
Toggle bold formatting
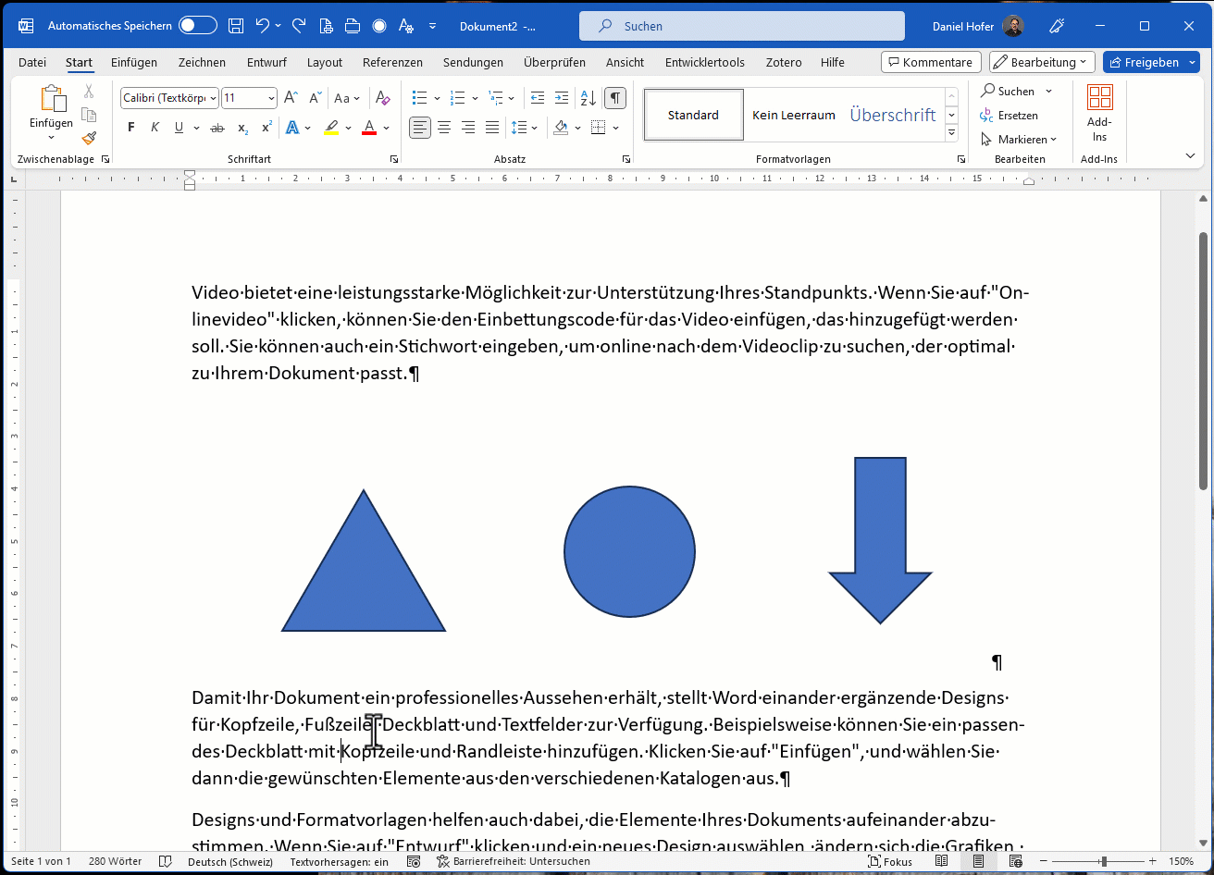(131, 128)
